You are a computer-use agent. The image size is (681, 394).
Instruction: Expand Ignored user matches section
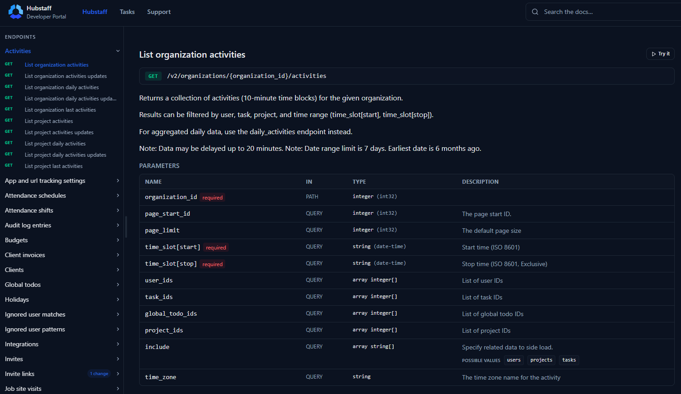coord(62,314)
